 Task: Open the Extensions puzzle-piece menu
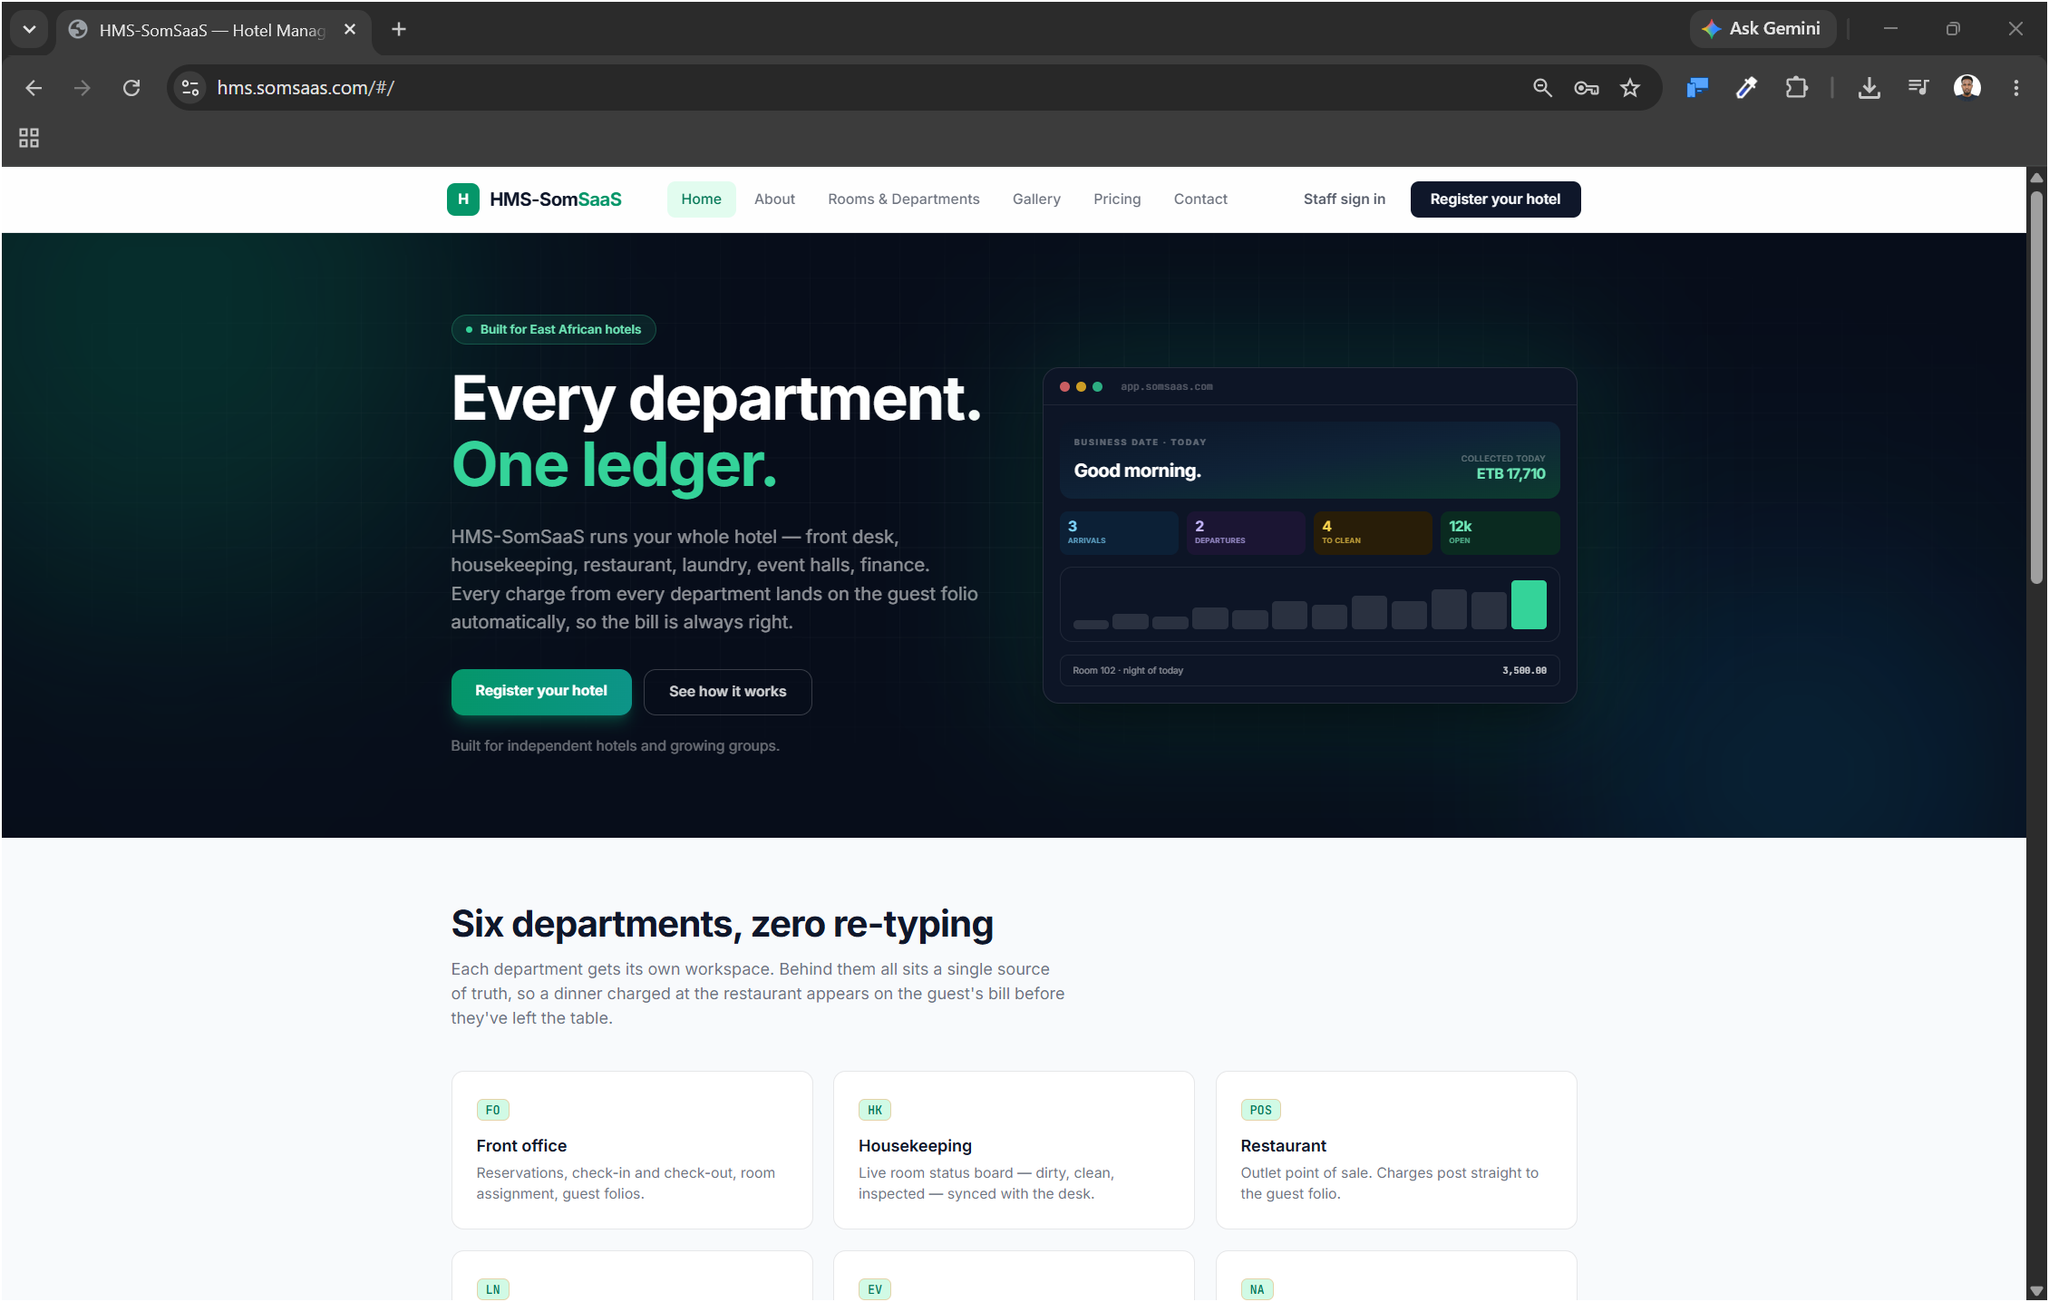(1796, 88)
